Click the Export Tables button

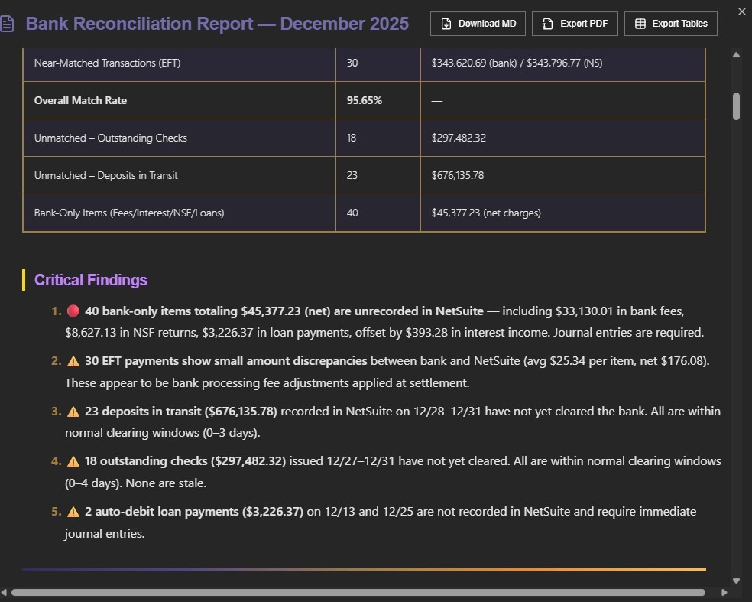(x=671, y=24)
